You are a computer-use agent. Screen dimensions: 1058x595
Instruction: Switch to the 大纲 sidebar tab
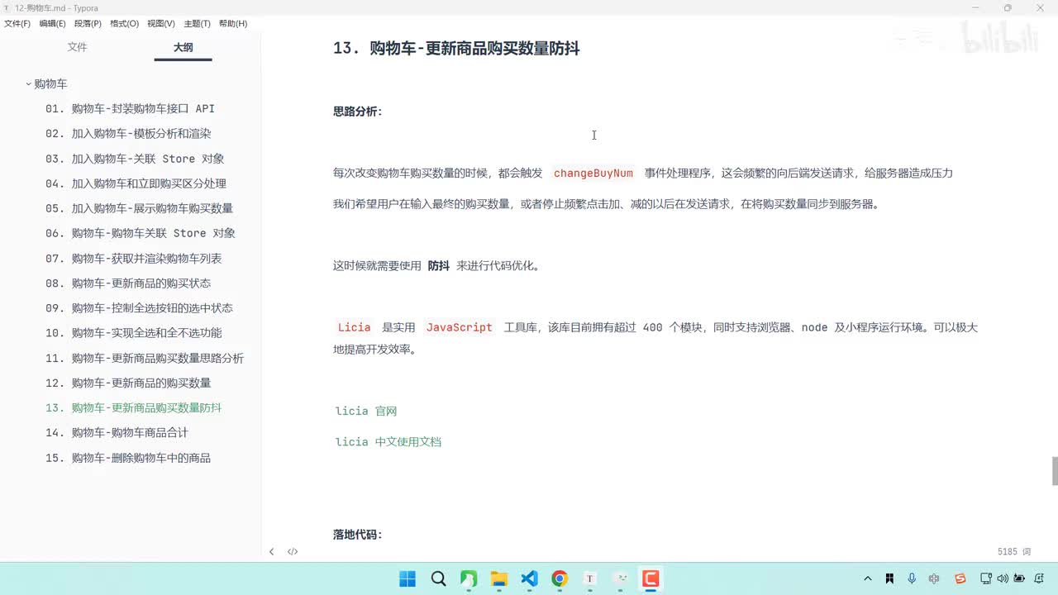point(183,48)
